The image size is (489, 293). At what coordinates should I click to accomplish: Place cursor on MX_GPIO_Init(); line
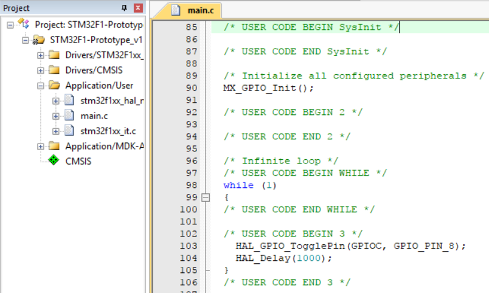[x=268, y=88]
